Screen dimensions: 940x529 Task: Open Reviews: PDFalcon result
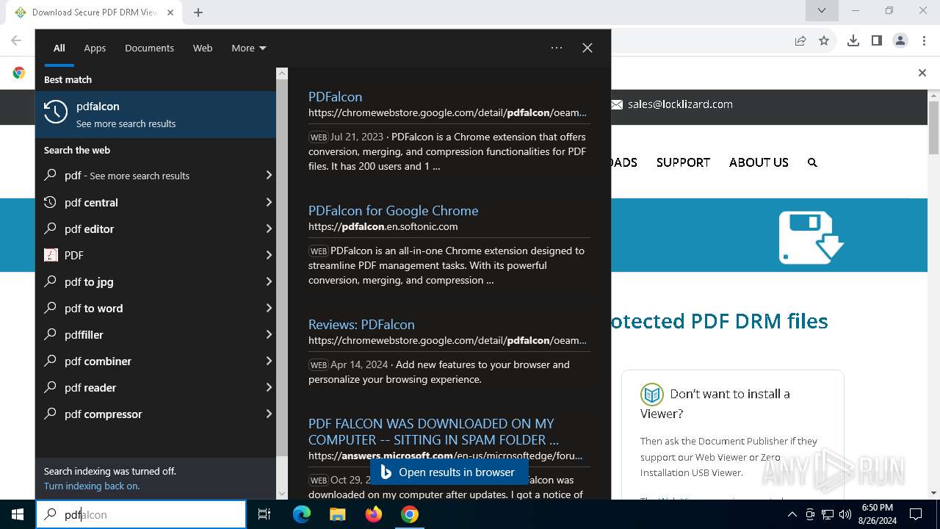click(361, 324)
